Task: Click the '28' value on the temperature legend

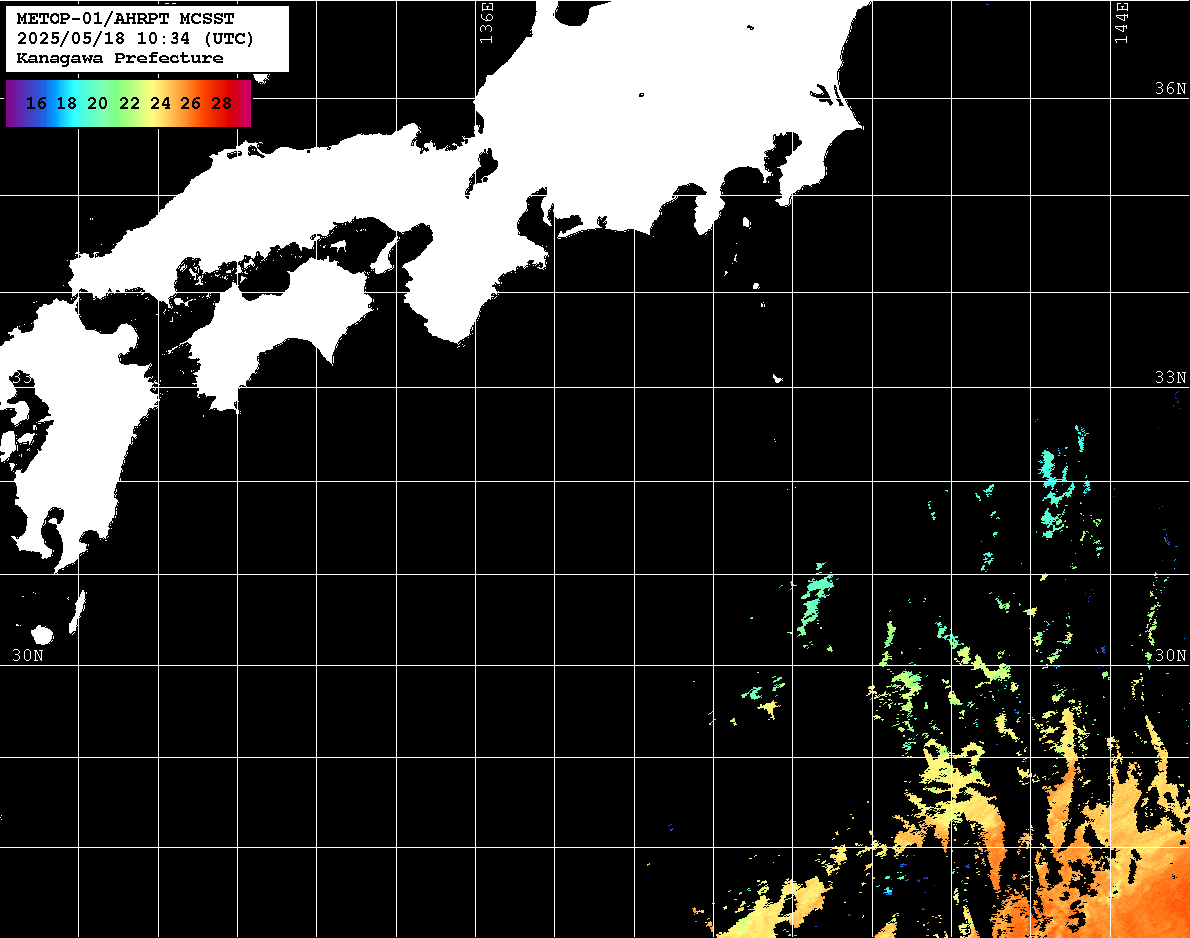Action: (222, 103)
